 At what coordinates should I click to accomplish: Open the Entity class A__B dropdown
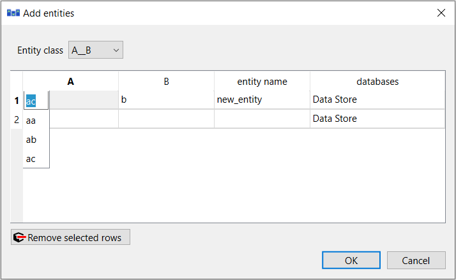pos(96,50)
